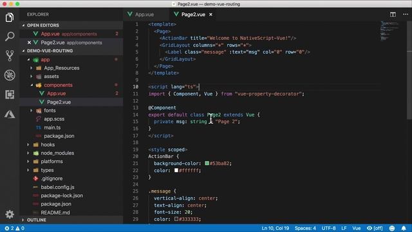Viewport: 412px width, 232px height.
Task: Open the editor More Actions ellipsis
Action: tap(406, 14)
